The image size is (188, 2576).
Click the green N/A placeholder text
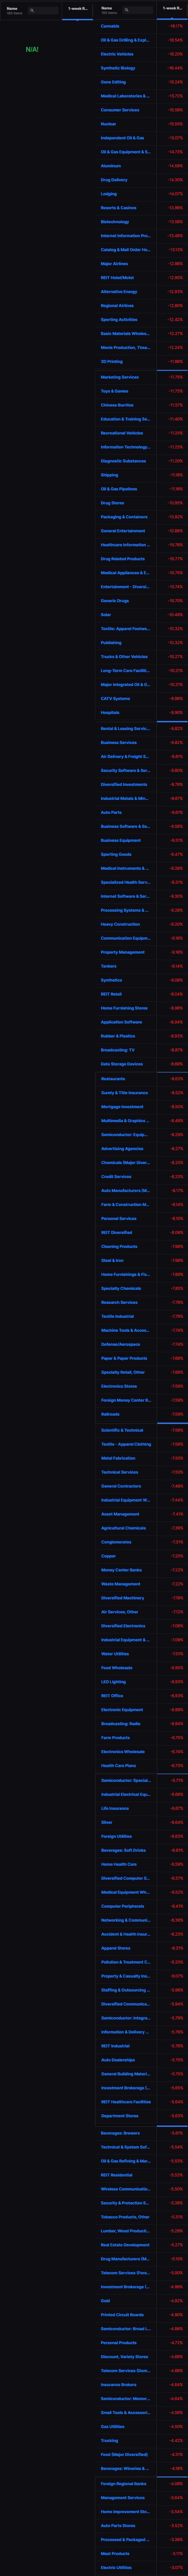(x=32, y=49)
